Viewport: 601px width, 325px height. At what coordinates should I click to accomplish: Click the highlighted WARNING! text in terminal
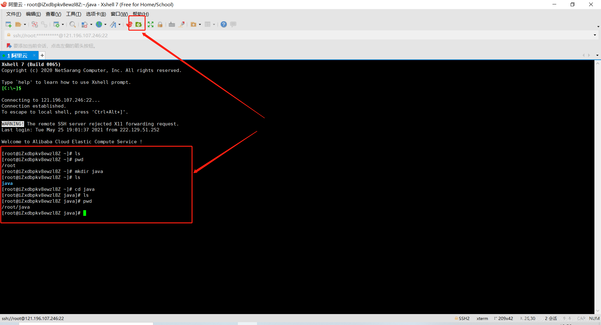click(x=13, y=124)
